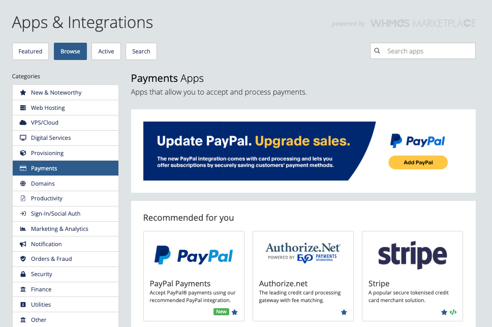The width and height of the screenshot is (492, 327).
Task: Click the globe icon beside Domains
Action: tap(23, 184)
